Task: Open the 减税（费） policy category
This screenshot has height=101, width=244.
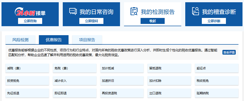Action: 26,68
